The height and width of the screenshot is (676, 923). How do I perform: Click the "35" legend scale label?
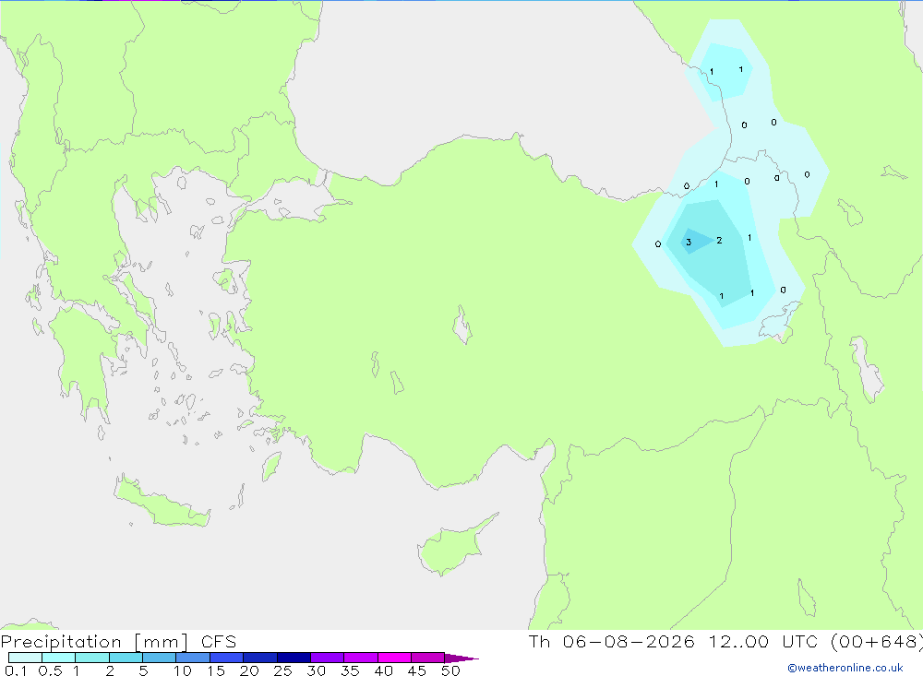350,670
